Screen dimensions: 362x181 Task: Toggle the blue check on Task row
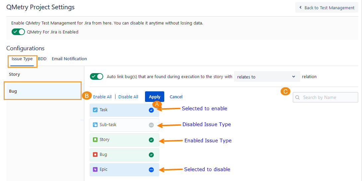pos(151,110)
